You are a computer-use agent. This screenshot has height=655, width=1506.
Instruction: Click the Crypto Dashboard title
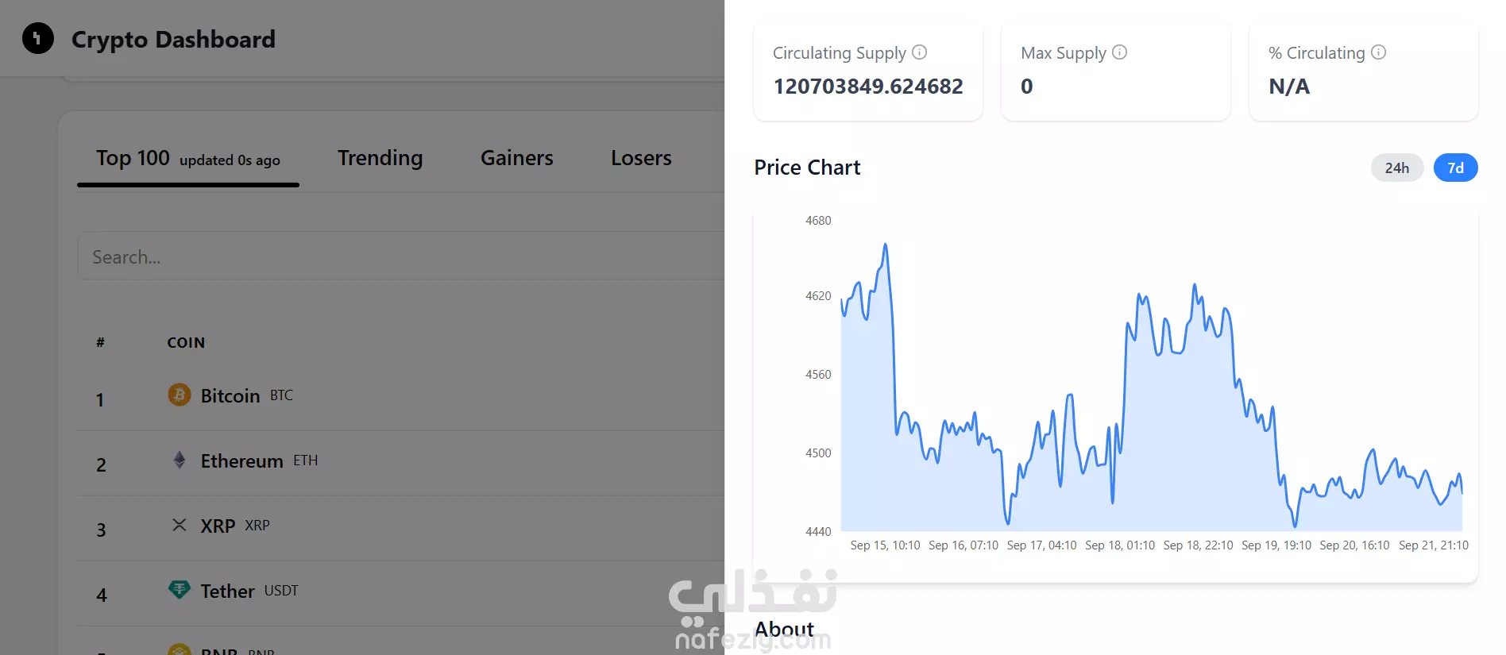pos(173,39)
